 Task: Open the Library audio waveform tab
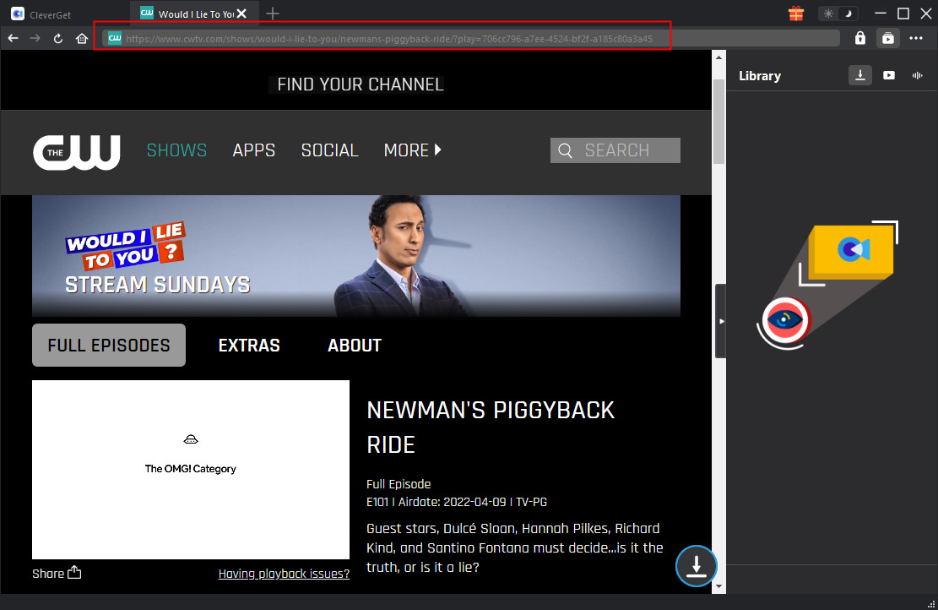917,75
